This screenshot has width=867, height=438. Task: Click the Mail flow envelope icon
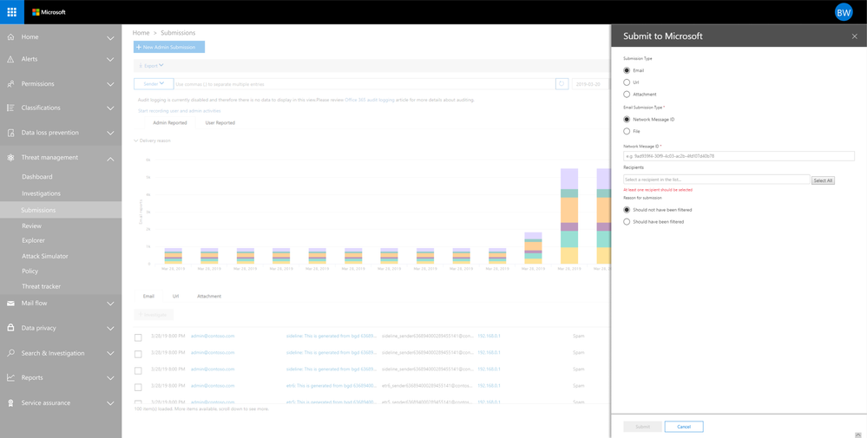pyautogui.click(x=10, y=304)
